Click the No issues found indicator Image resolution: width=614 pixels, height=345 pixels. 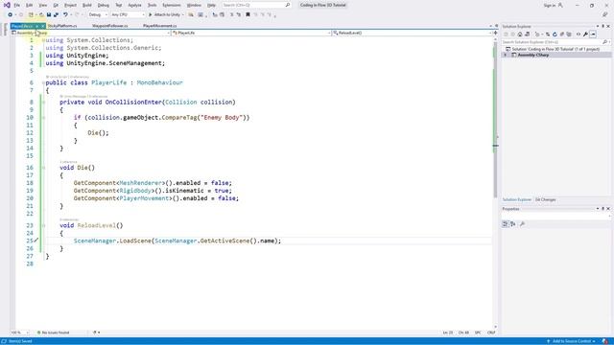(54, 333)
